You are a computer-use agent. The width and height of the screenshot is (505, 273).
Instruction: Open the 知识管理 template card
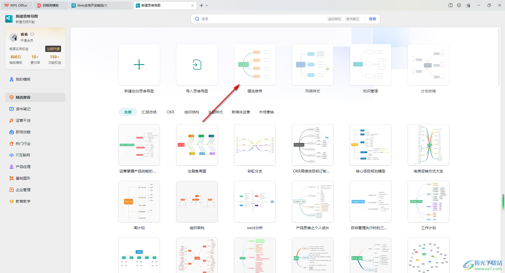(x=371, y=65)
